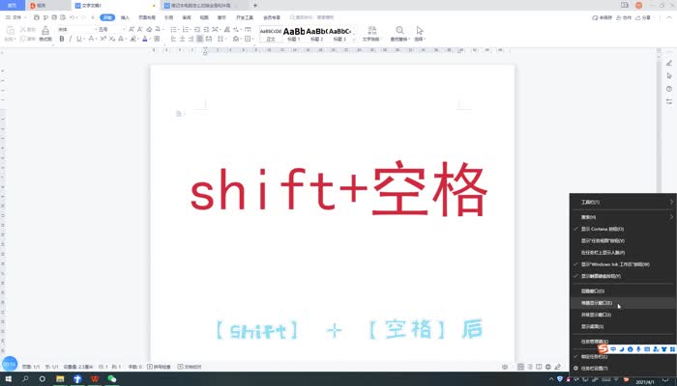Open WeChat from the taskbar
The width and height of the screenshot is (677, 386).
(112, 379)
